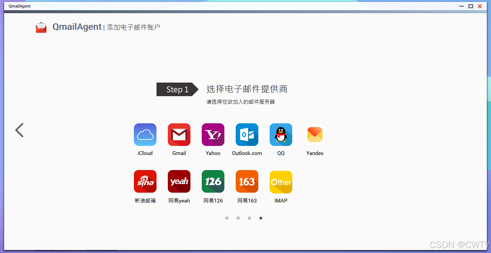
Task: Jump to the first page indicator dot
Action: point(227,218)
